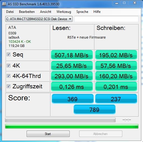Toggle the Zugriffszeit checkbox
Viewport: 143px width, 142px height.
tap(8, 86)
